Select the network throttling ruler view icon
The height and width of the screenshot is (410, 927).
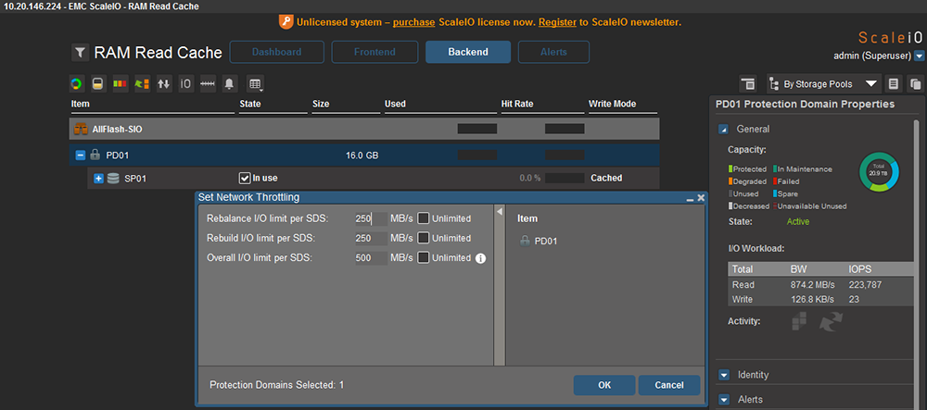point(208,84)
